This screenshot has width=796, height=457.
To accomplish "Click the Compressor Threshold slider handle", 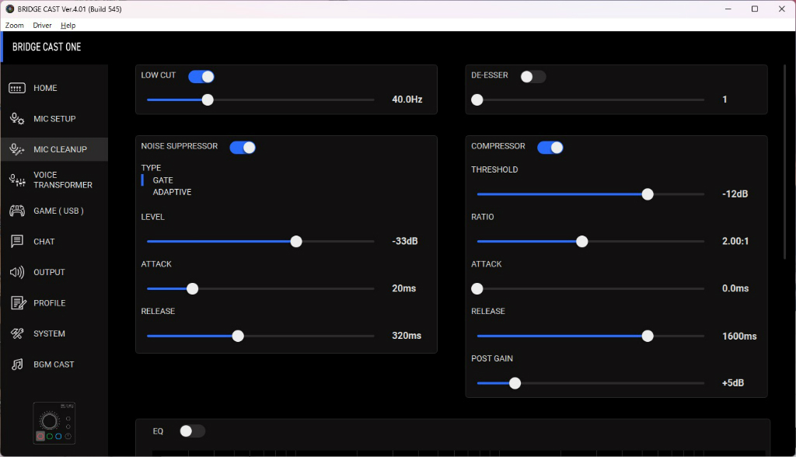I will (x=648, y=194).
